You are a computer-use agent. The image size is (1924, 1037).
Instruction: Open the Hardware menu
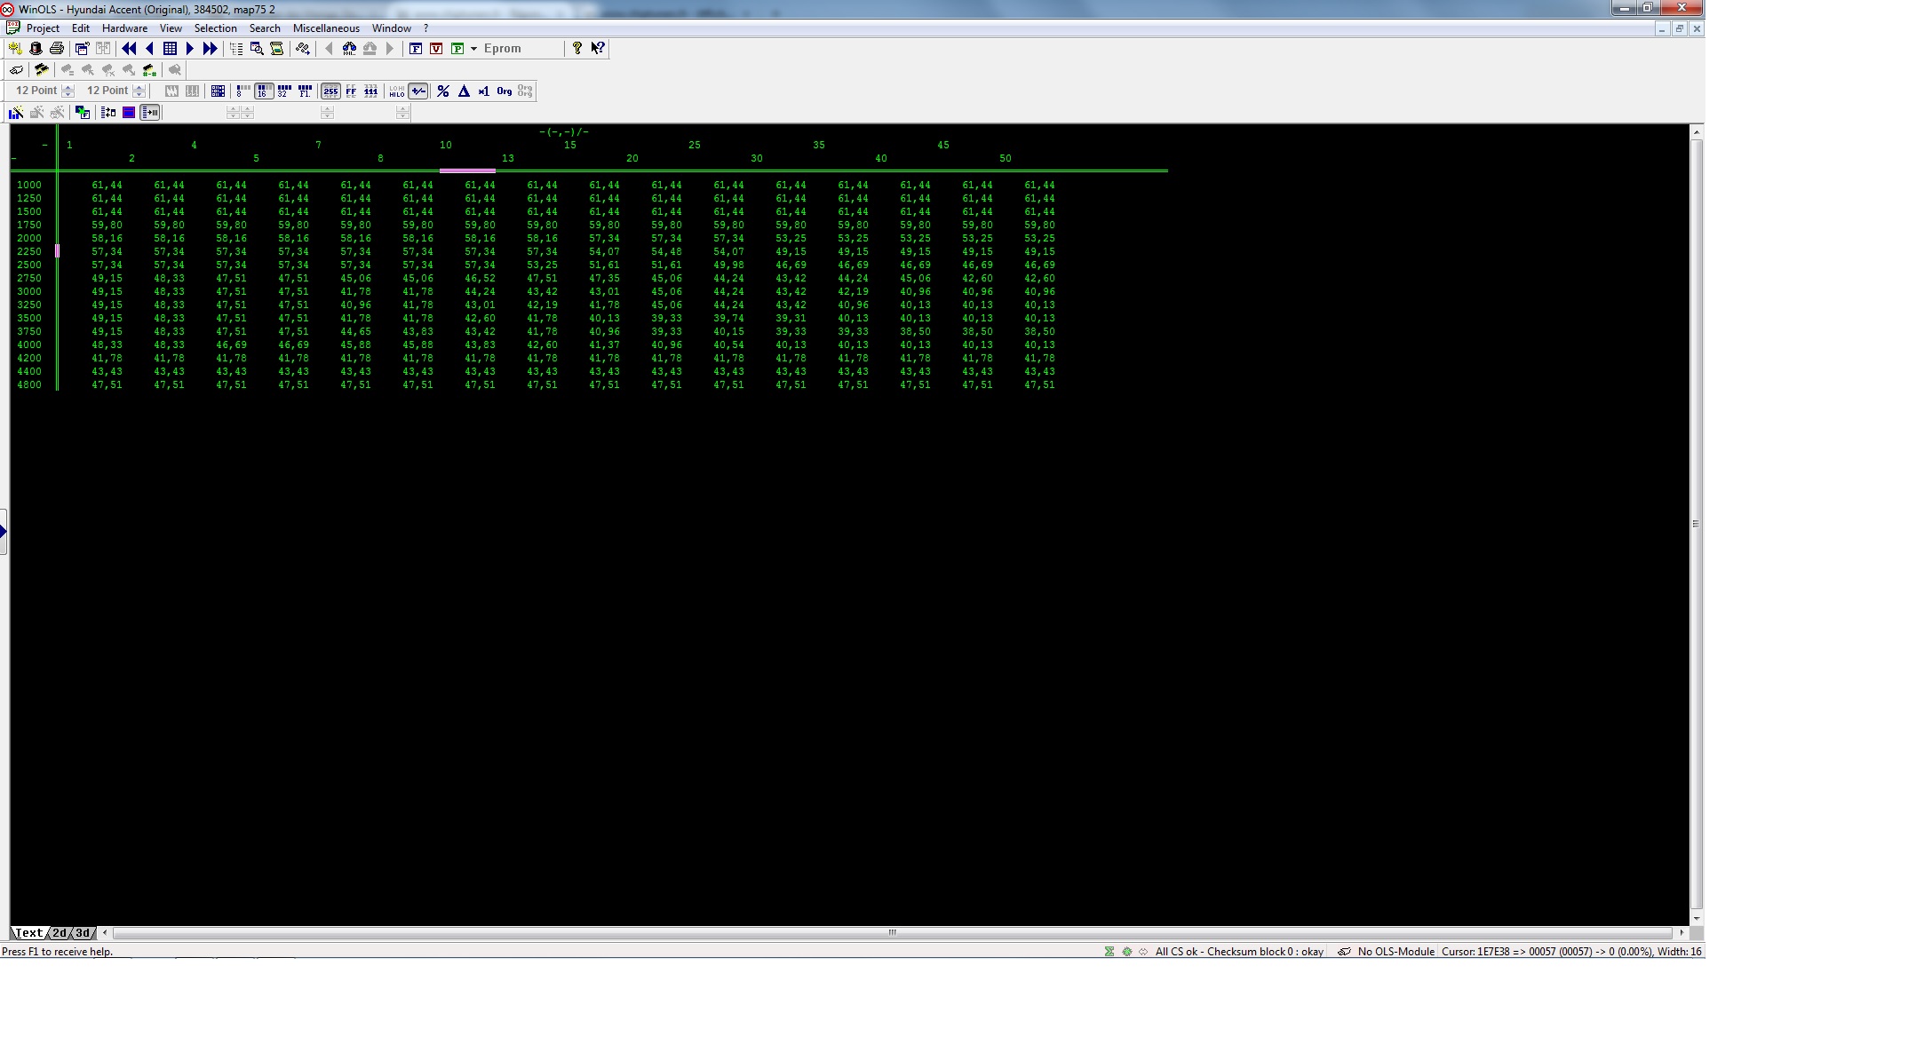click(x=124, y=28)
